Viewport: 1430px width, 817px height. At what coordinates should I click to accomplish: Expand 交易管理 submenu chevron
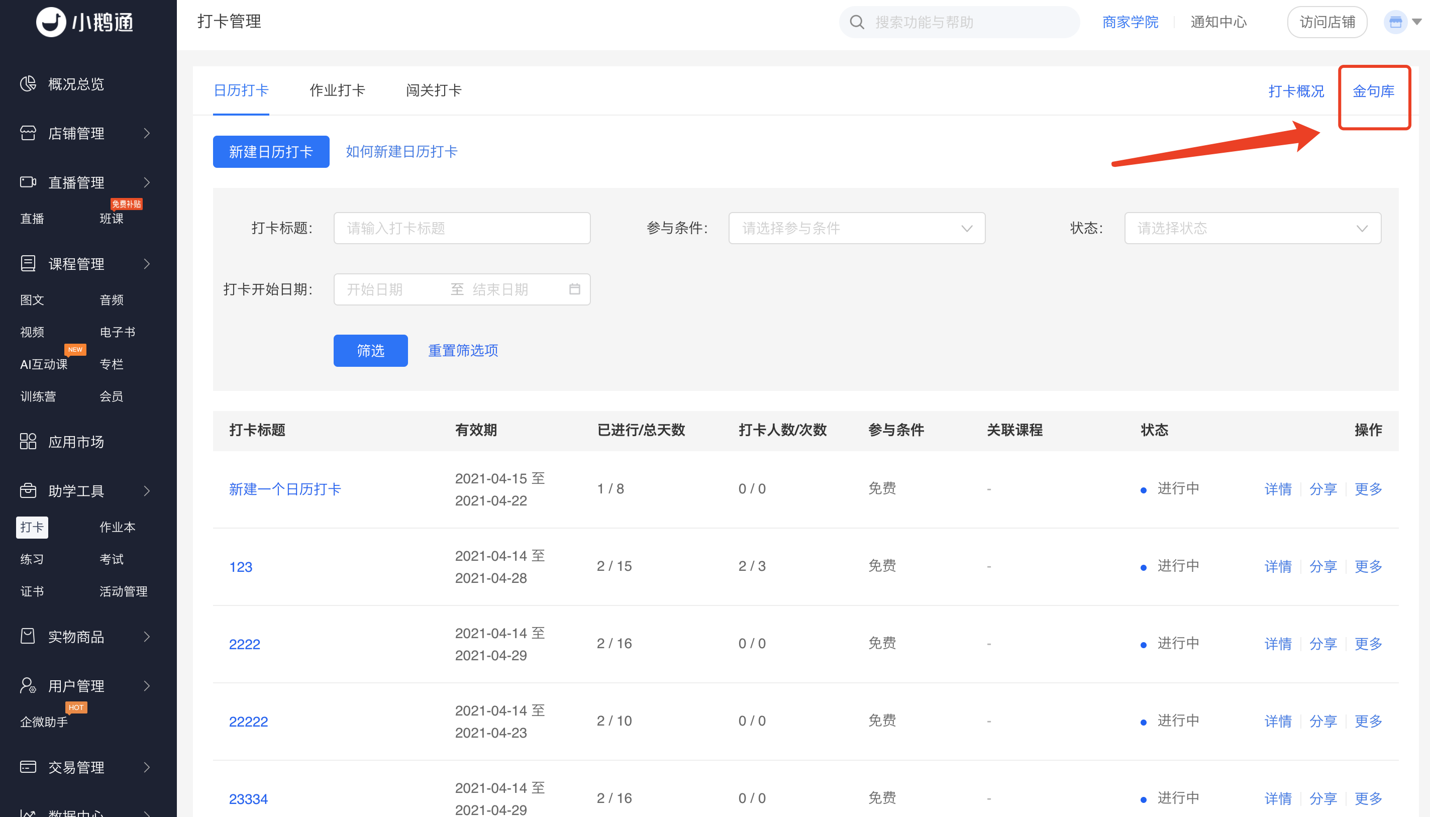pos(147,767)
